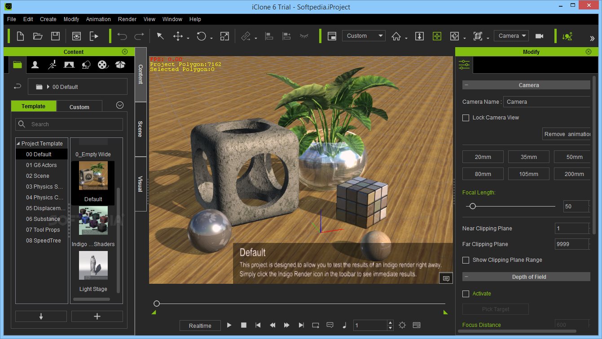This screenshot has width=602, height=339.
Task: Open the Preview (eye window) toolbar icon
Action: (x=77, y=36)
